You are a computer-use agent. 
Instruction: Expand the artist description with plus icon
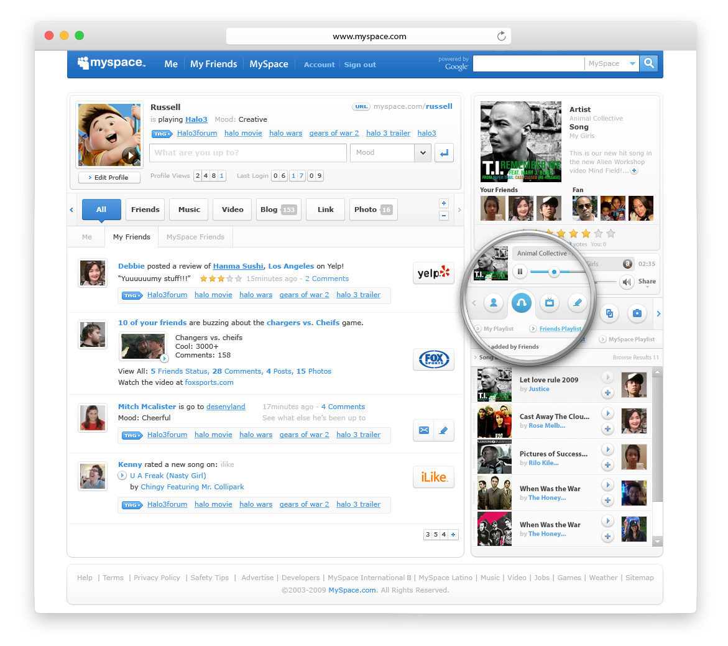(634, 170)
